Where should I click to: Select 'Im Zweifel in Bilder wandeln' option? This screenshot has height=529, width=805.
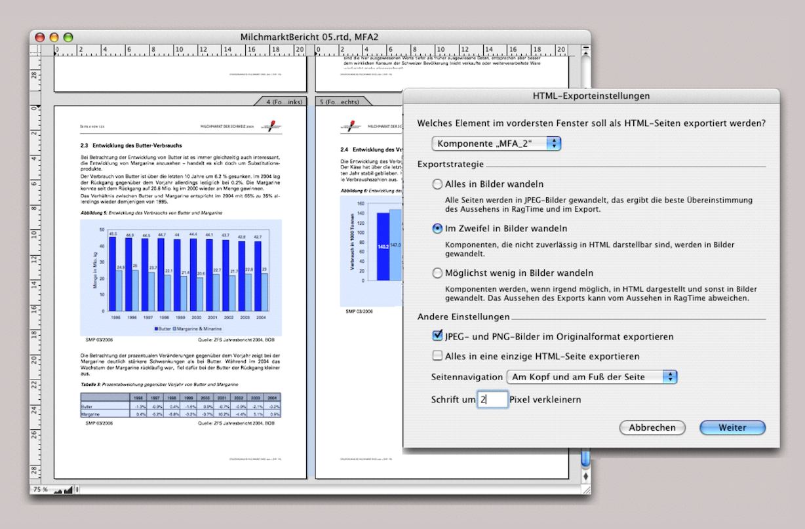click(x=437, y=229)
